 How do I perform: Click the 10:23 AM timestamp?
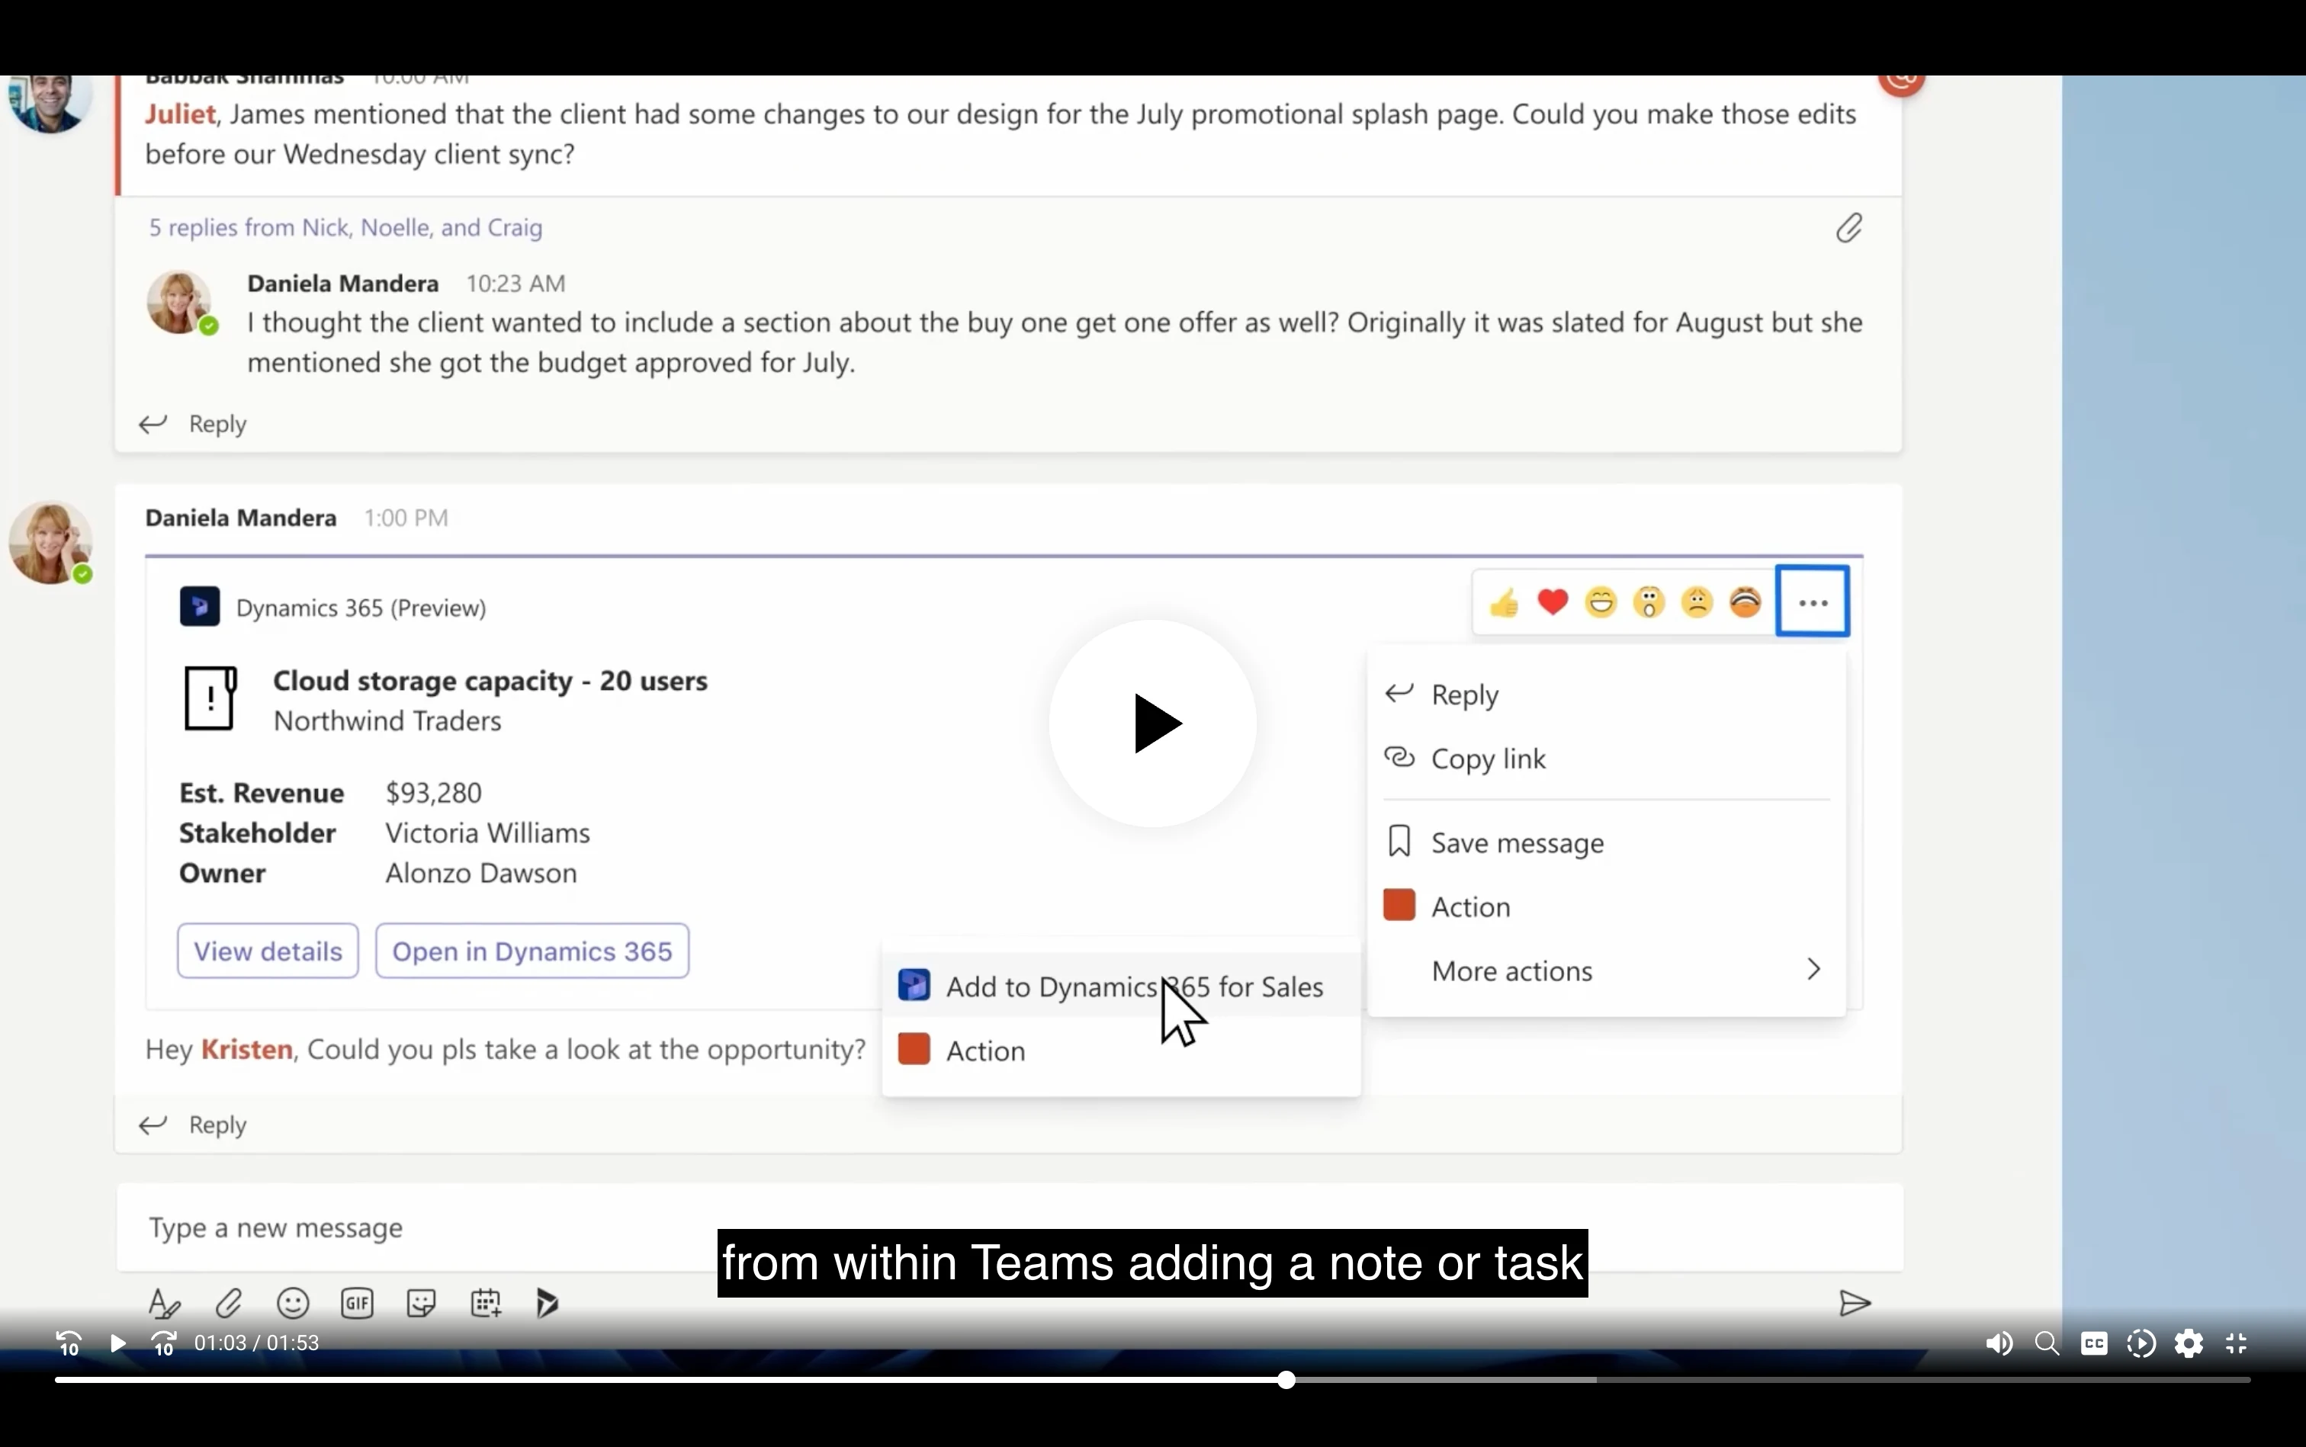click(x=516, y=284)
